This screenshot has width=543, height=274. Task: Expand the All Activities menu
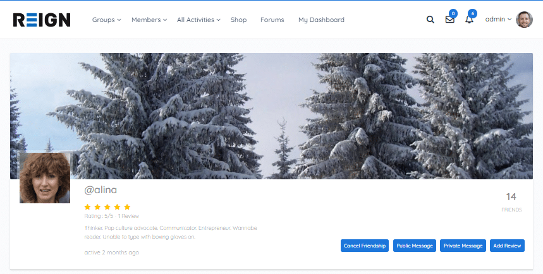[198, 20]
